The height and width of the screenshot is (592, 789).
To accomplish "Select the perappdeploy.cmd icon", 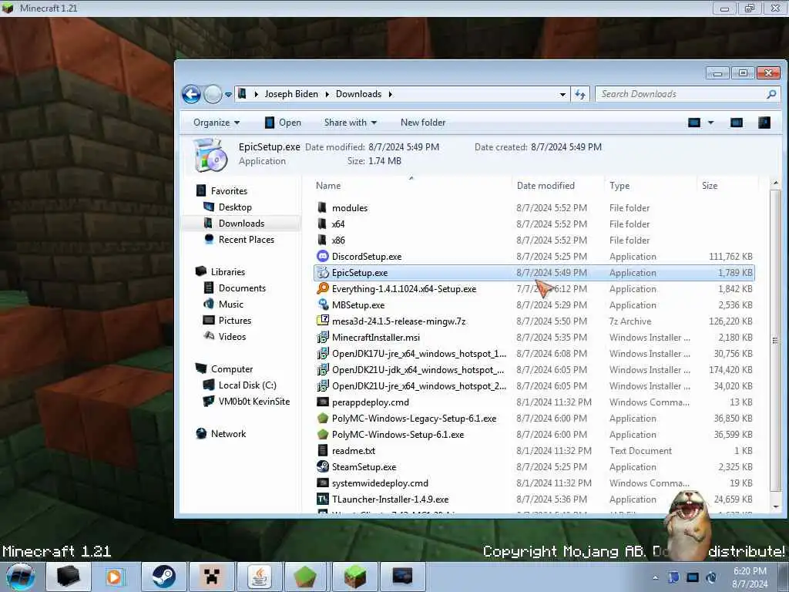I will click(x=323, y=402).
